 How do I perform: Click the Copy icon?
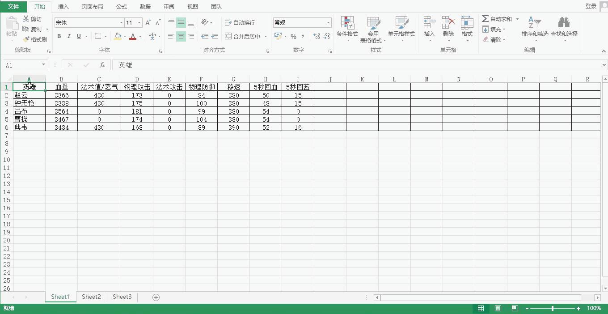(x=26, y=29)
